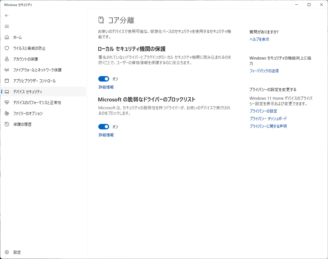Click the ローカル セキュリティ機関の保護 heading
The image size is (328, 259).
click(x=132, y=49)
